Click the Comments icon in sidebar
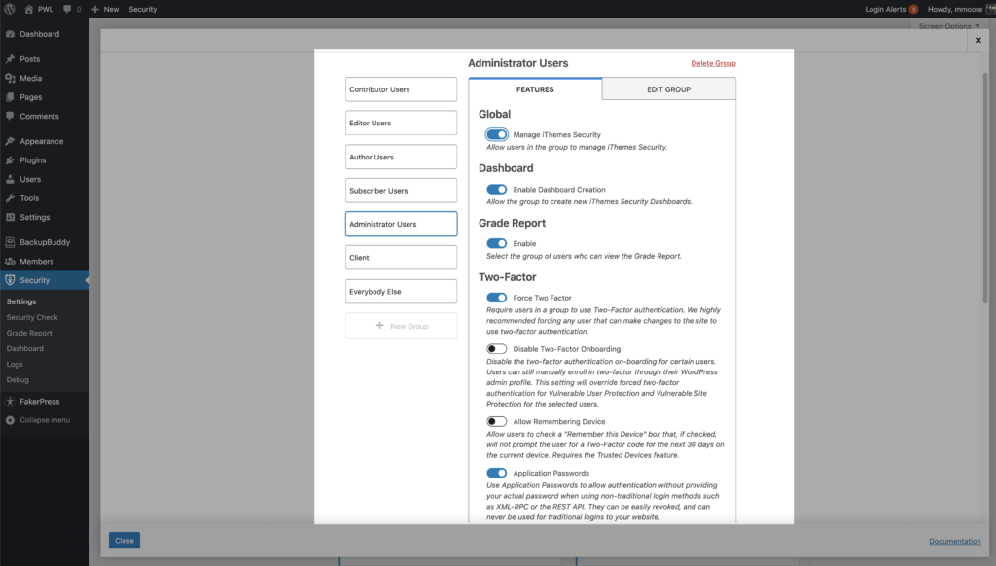The image size is (996, 566). (x=10, y=117)
